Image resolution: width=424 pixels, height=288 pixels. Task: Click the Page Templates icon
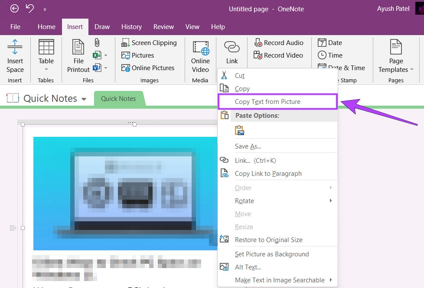click(396, 47)
